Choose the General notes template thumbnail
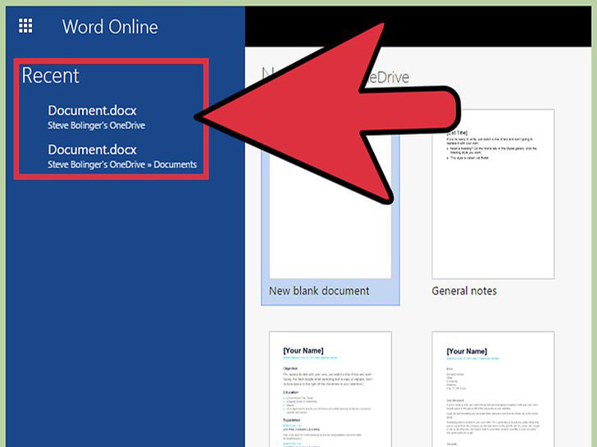The height and width of the screenshot is (447, 597). pos(493,194)
